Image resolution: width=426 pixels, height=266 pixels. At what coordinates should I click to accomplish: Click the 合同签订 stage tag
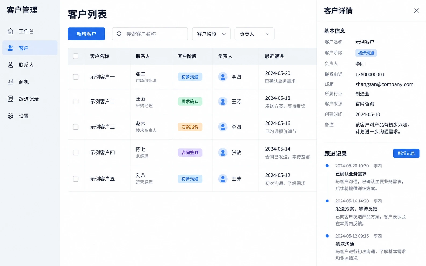(x=190, y=152)
